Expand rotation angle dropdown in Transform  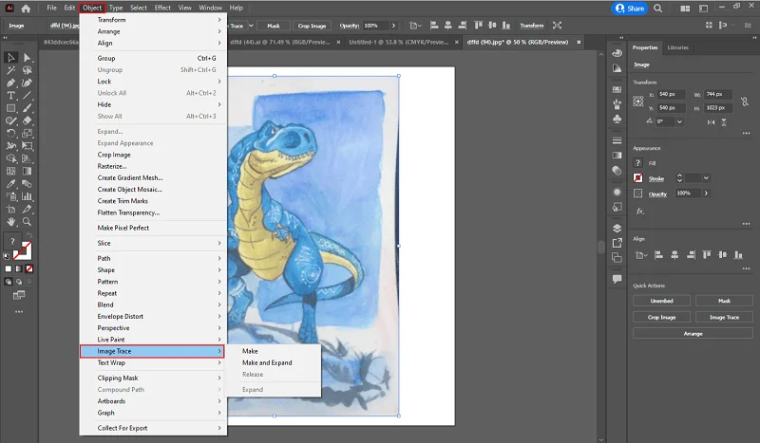tap(679, 122)
